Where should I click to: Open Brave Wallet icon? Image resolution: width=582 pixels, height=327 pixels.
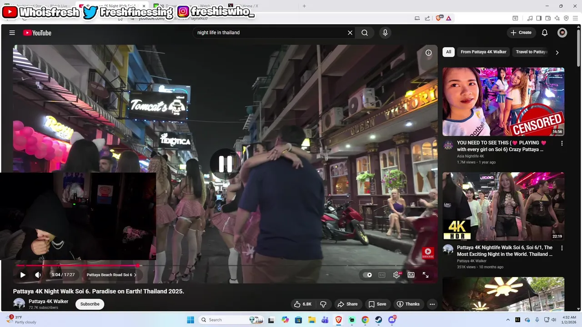[548, 18]
